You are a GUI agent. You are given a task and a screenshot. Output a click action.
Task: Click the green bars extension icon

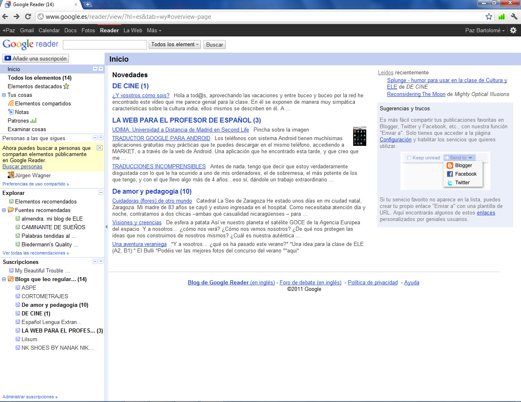501,17
